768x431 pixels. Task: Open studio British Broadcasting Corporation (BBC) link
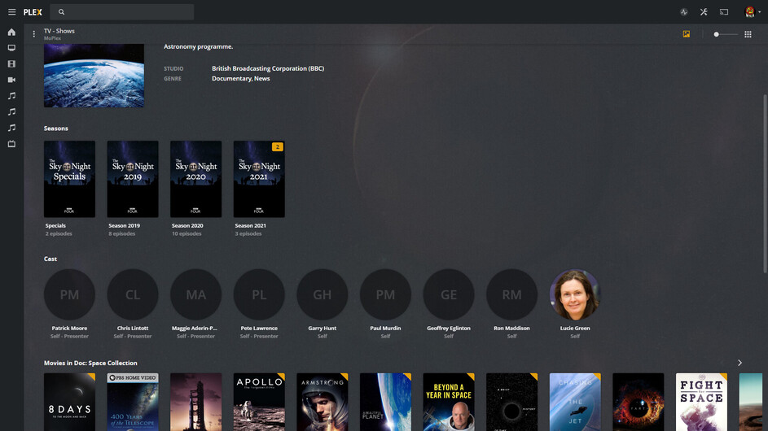click(x=268, y=68)
